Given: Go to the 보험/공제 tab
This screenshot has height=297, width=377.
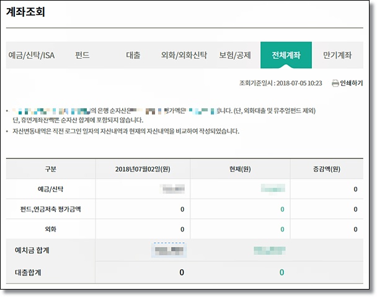Looking at the screenshot, I should coord(235,55).
